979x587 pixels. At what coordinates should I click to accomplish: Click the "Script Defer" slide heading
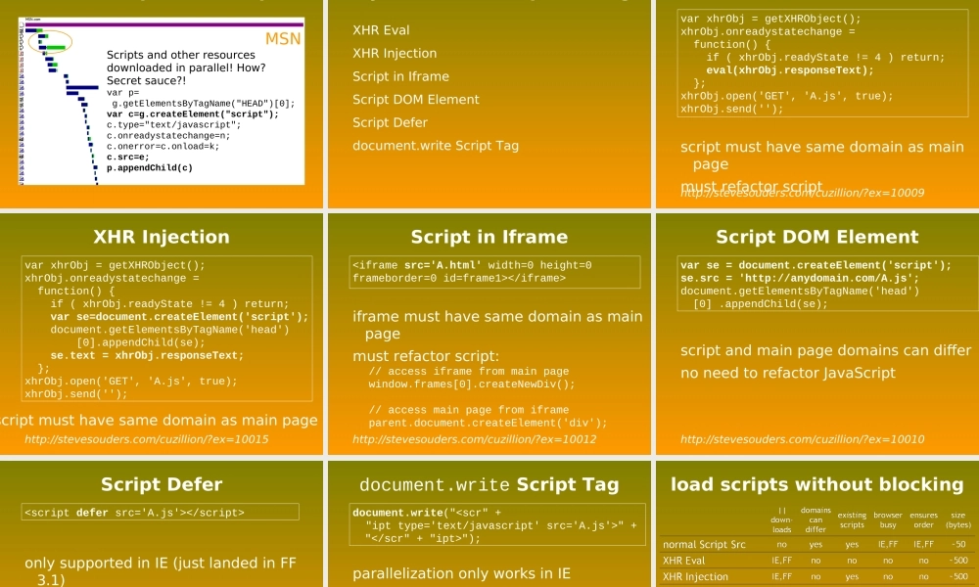(162, 484)
